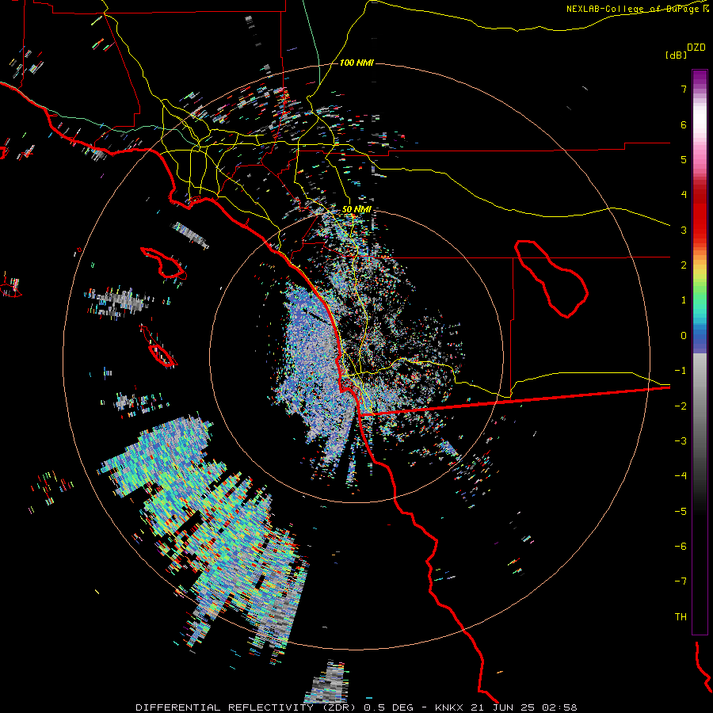The height and width of the screenshot is (713, 713).
Task: Click the -7 dB scale value
Action: coord(681,581)
